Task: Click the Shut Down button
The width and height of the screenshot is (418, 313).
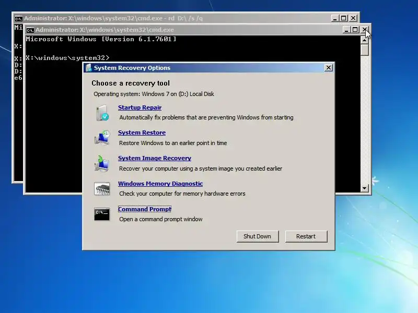Action: 258,236
